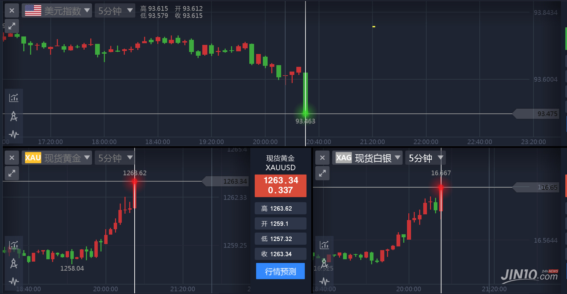Expand the spot silver chart to fullscreen

322,173
